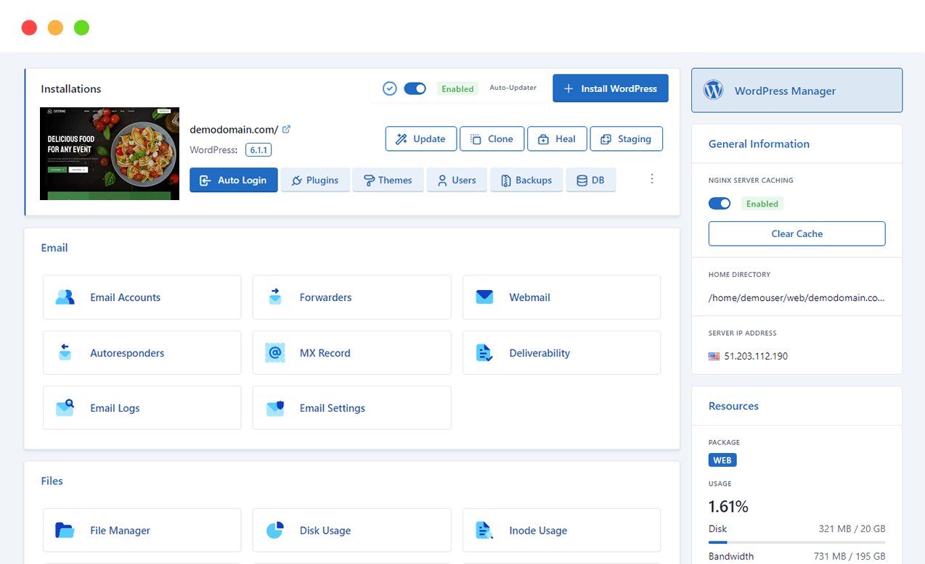Click the Forwarders envelope arrow icon
This screenshot has width=925, height=564.
[274, 297]
